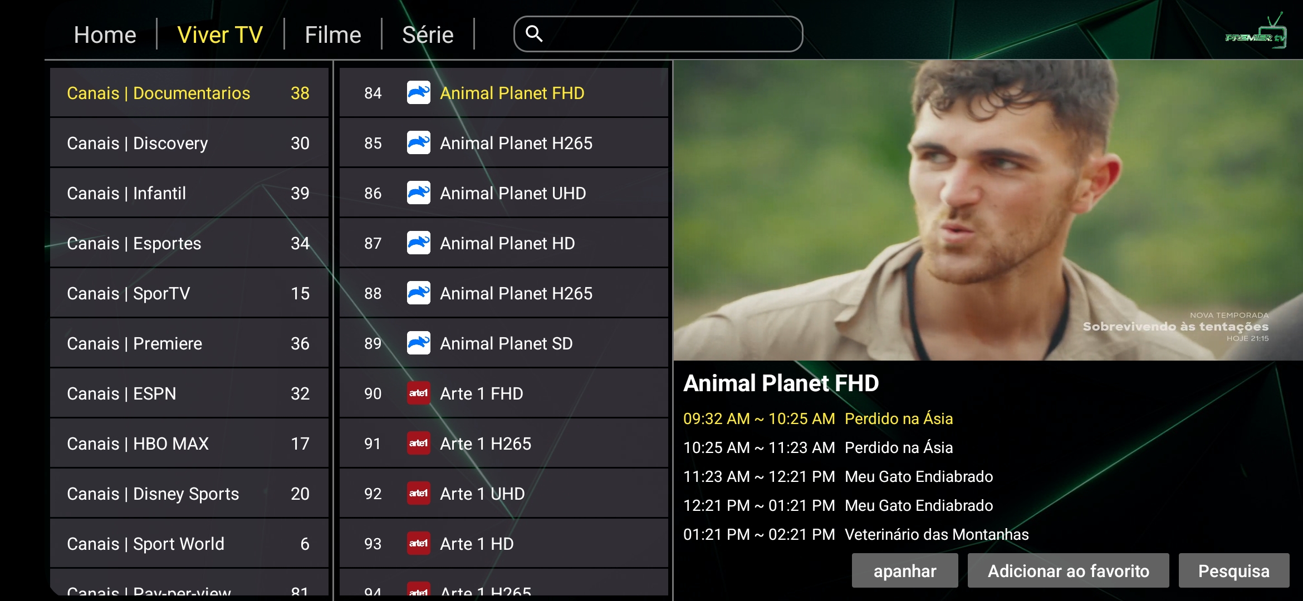1303x601 pixels.
Task: Switch to the Filme tab
Action: tap(332, 35)
